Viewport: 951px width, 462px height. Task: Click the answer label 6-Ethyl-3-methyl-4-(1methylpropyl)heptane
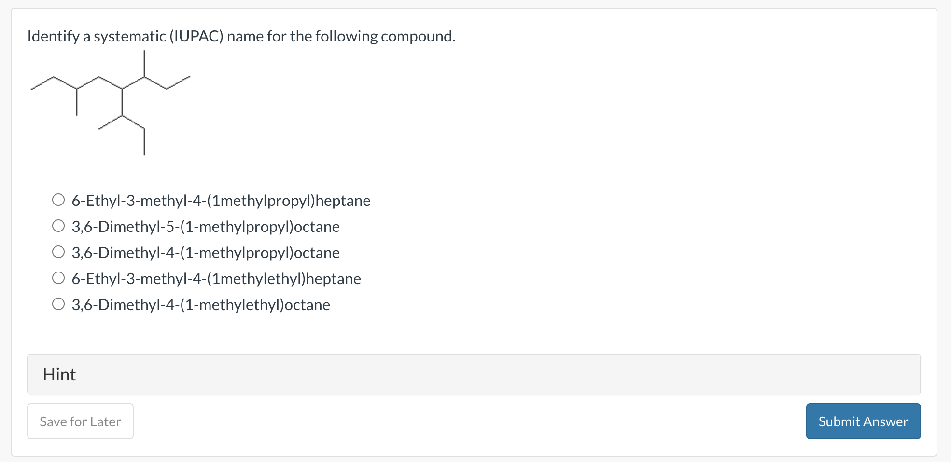(221, 200)
